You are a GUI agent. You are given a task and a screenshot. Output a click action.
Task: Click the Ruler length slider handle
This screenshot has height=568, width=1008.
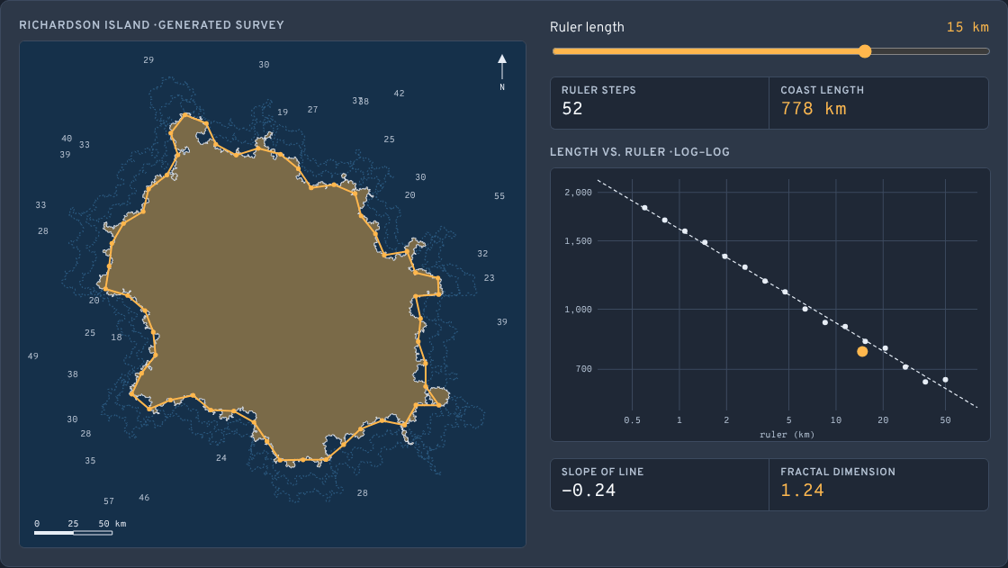point(865,51)
